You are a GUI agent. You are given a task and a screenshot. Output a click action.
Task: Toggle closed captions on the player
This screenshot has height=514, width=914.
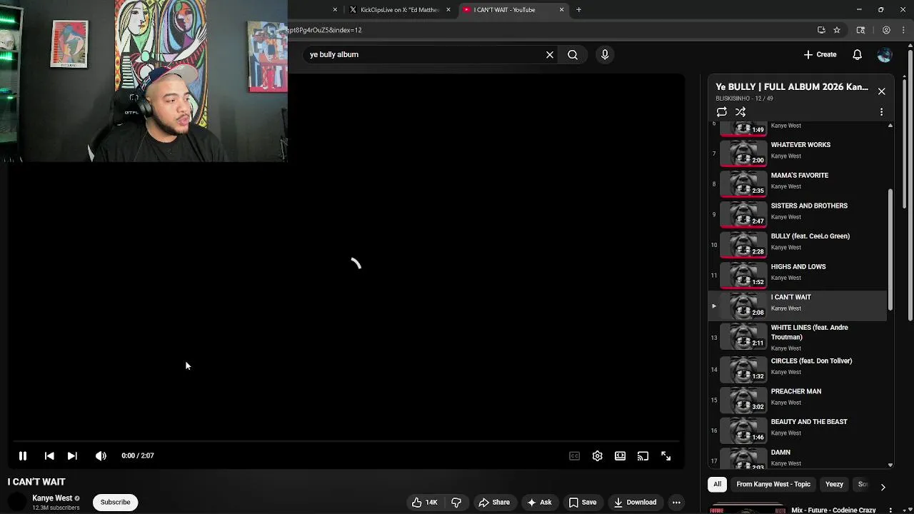[574, 455]
